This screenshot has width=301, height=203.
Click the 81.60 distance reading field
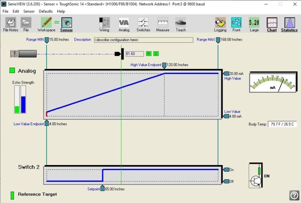[134, 54]
